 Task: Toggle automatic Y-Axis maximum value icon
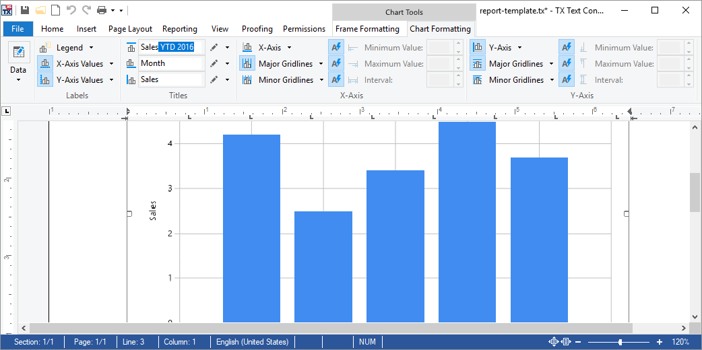coord(567,63)
